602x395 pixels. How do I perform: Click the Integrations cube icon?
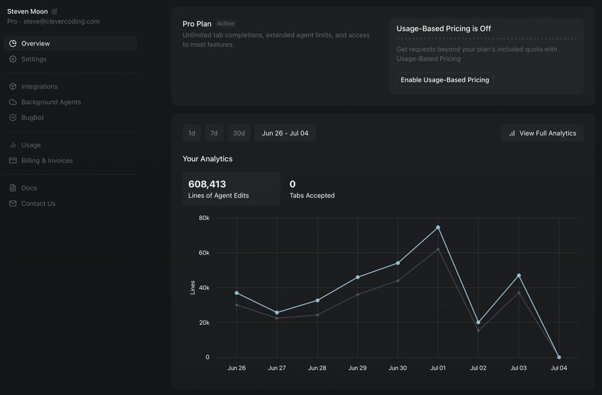pos(13,86)
